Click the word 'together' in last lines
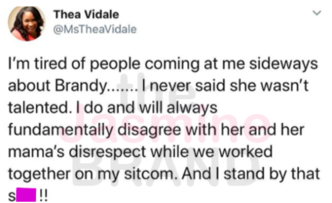 pos(39,173)
